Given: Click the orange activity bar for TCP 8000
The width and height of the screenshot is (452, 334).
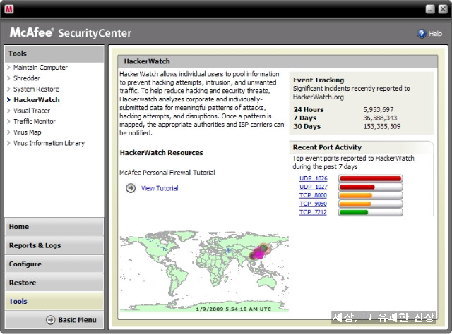Looking at the screenshot, I should (370, 196).
